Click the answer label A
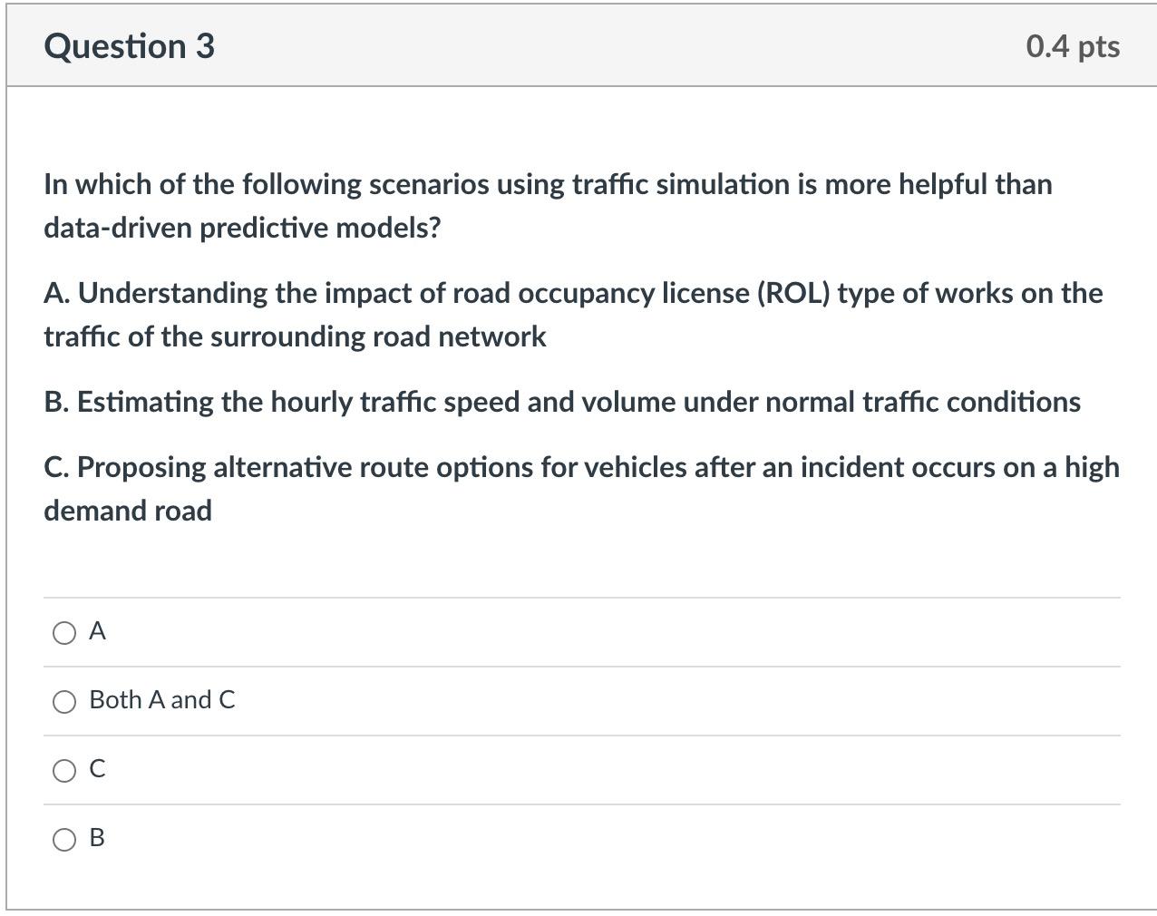 click(x=96, y=632)
